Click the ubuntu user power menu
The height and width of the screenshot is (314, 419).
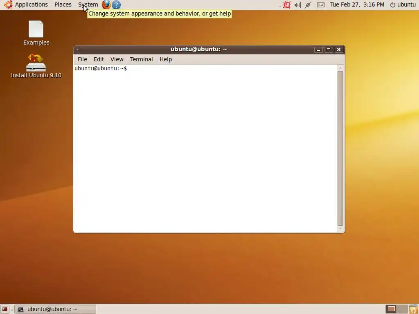[x=403, y=4]
